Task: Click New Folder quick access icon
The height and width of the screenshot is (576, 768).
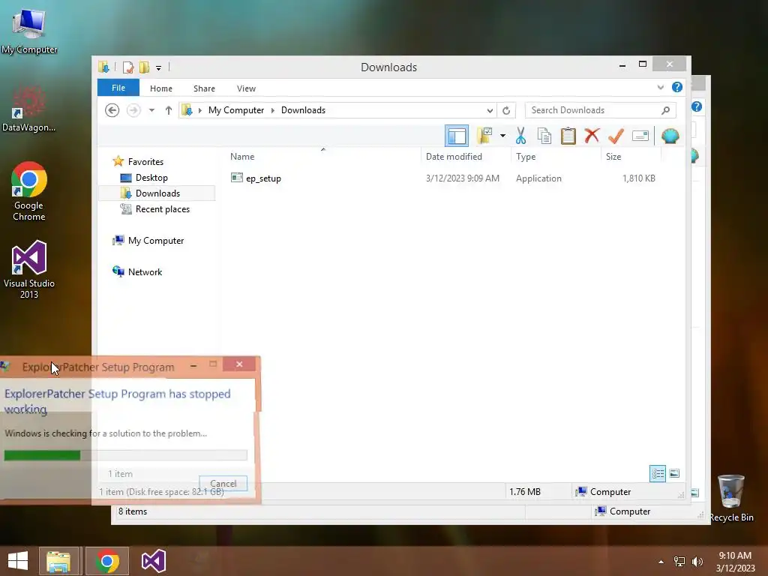Action: [x=144, y=67]
